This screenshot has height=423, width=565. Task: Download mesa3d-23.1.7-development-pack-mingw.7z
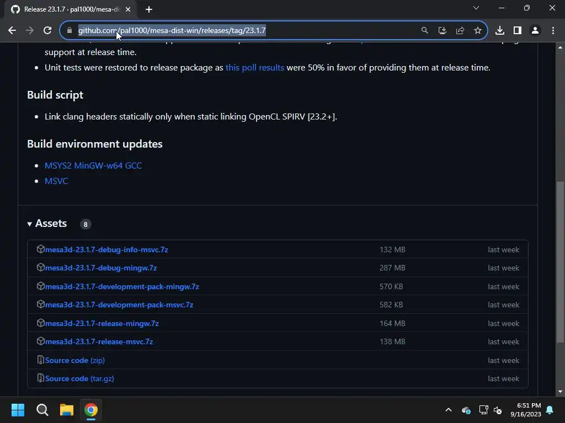pyautogui.click(x=122, y=286)
